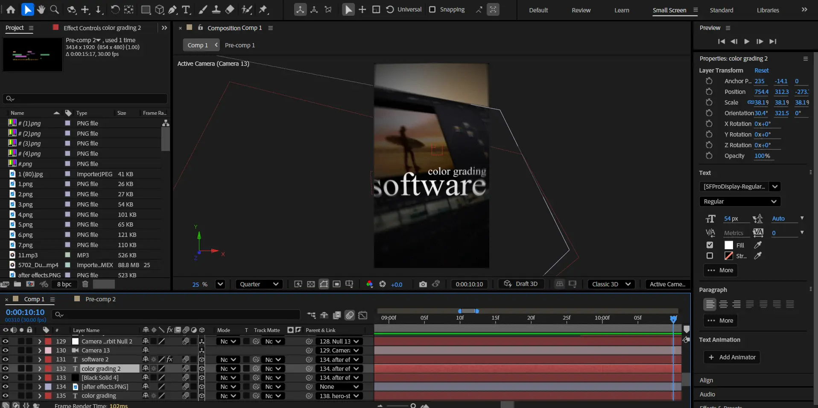Viewport: 818px width, 408px height.
Task: Switch to the Pre-comp 2 timeline tab
Action: [x=100, y=299]
